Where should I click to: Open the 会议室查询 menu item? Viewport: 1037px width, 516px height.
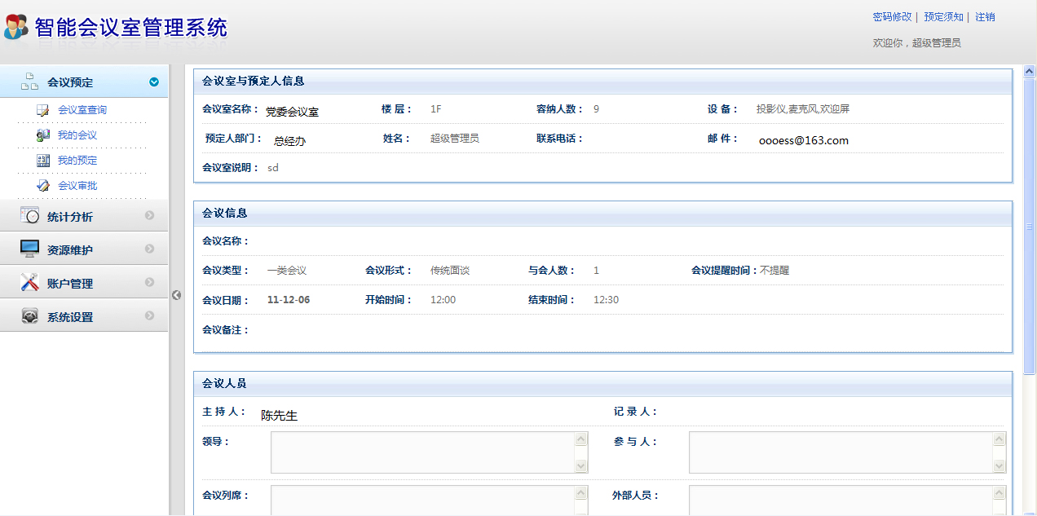(82, 110)
